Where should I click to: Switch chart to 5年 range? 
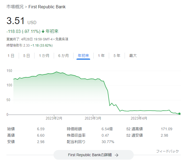pyautogui.click(x=117, y=56)
